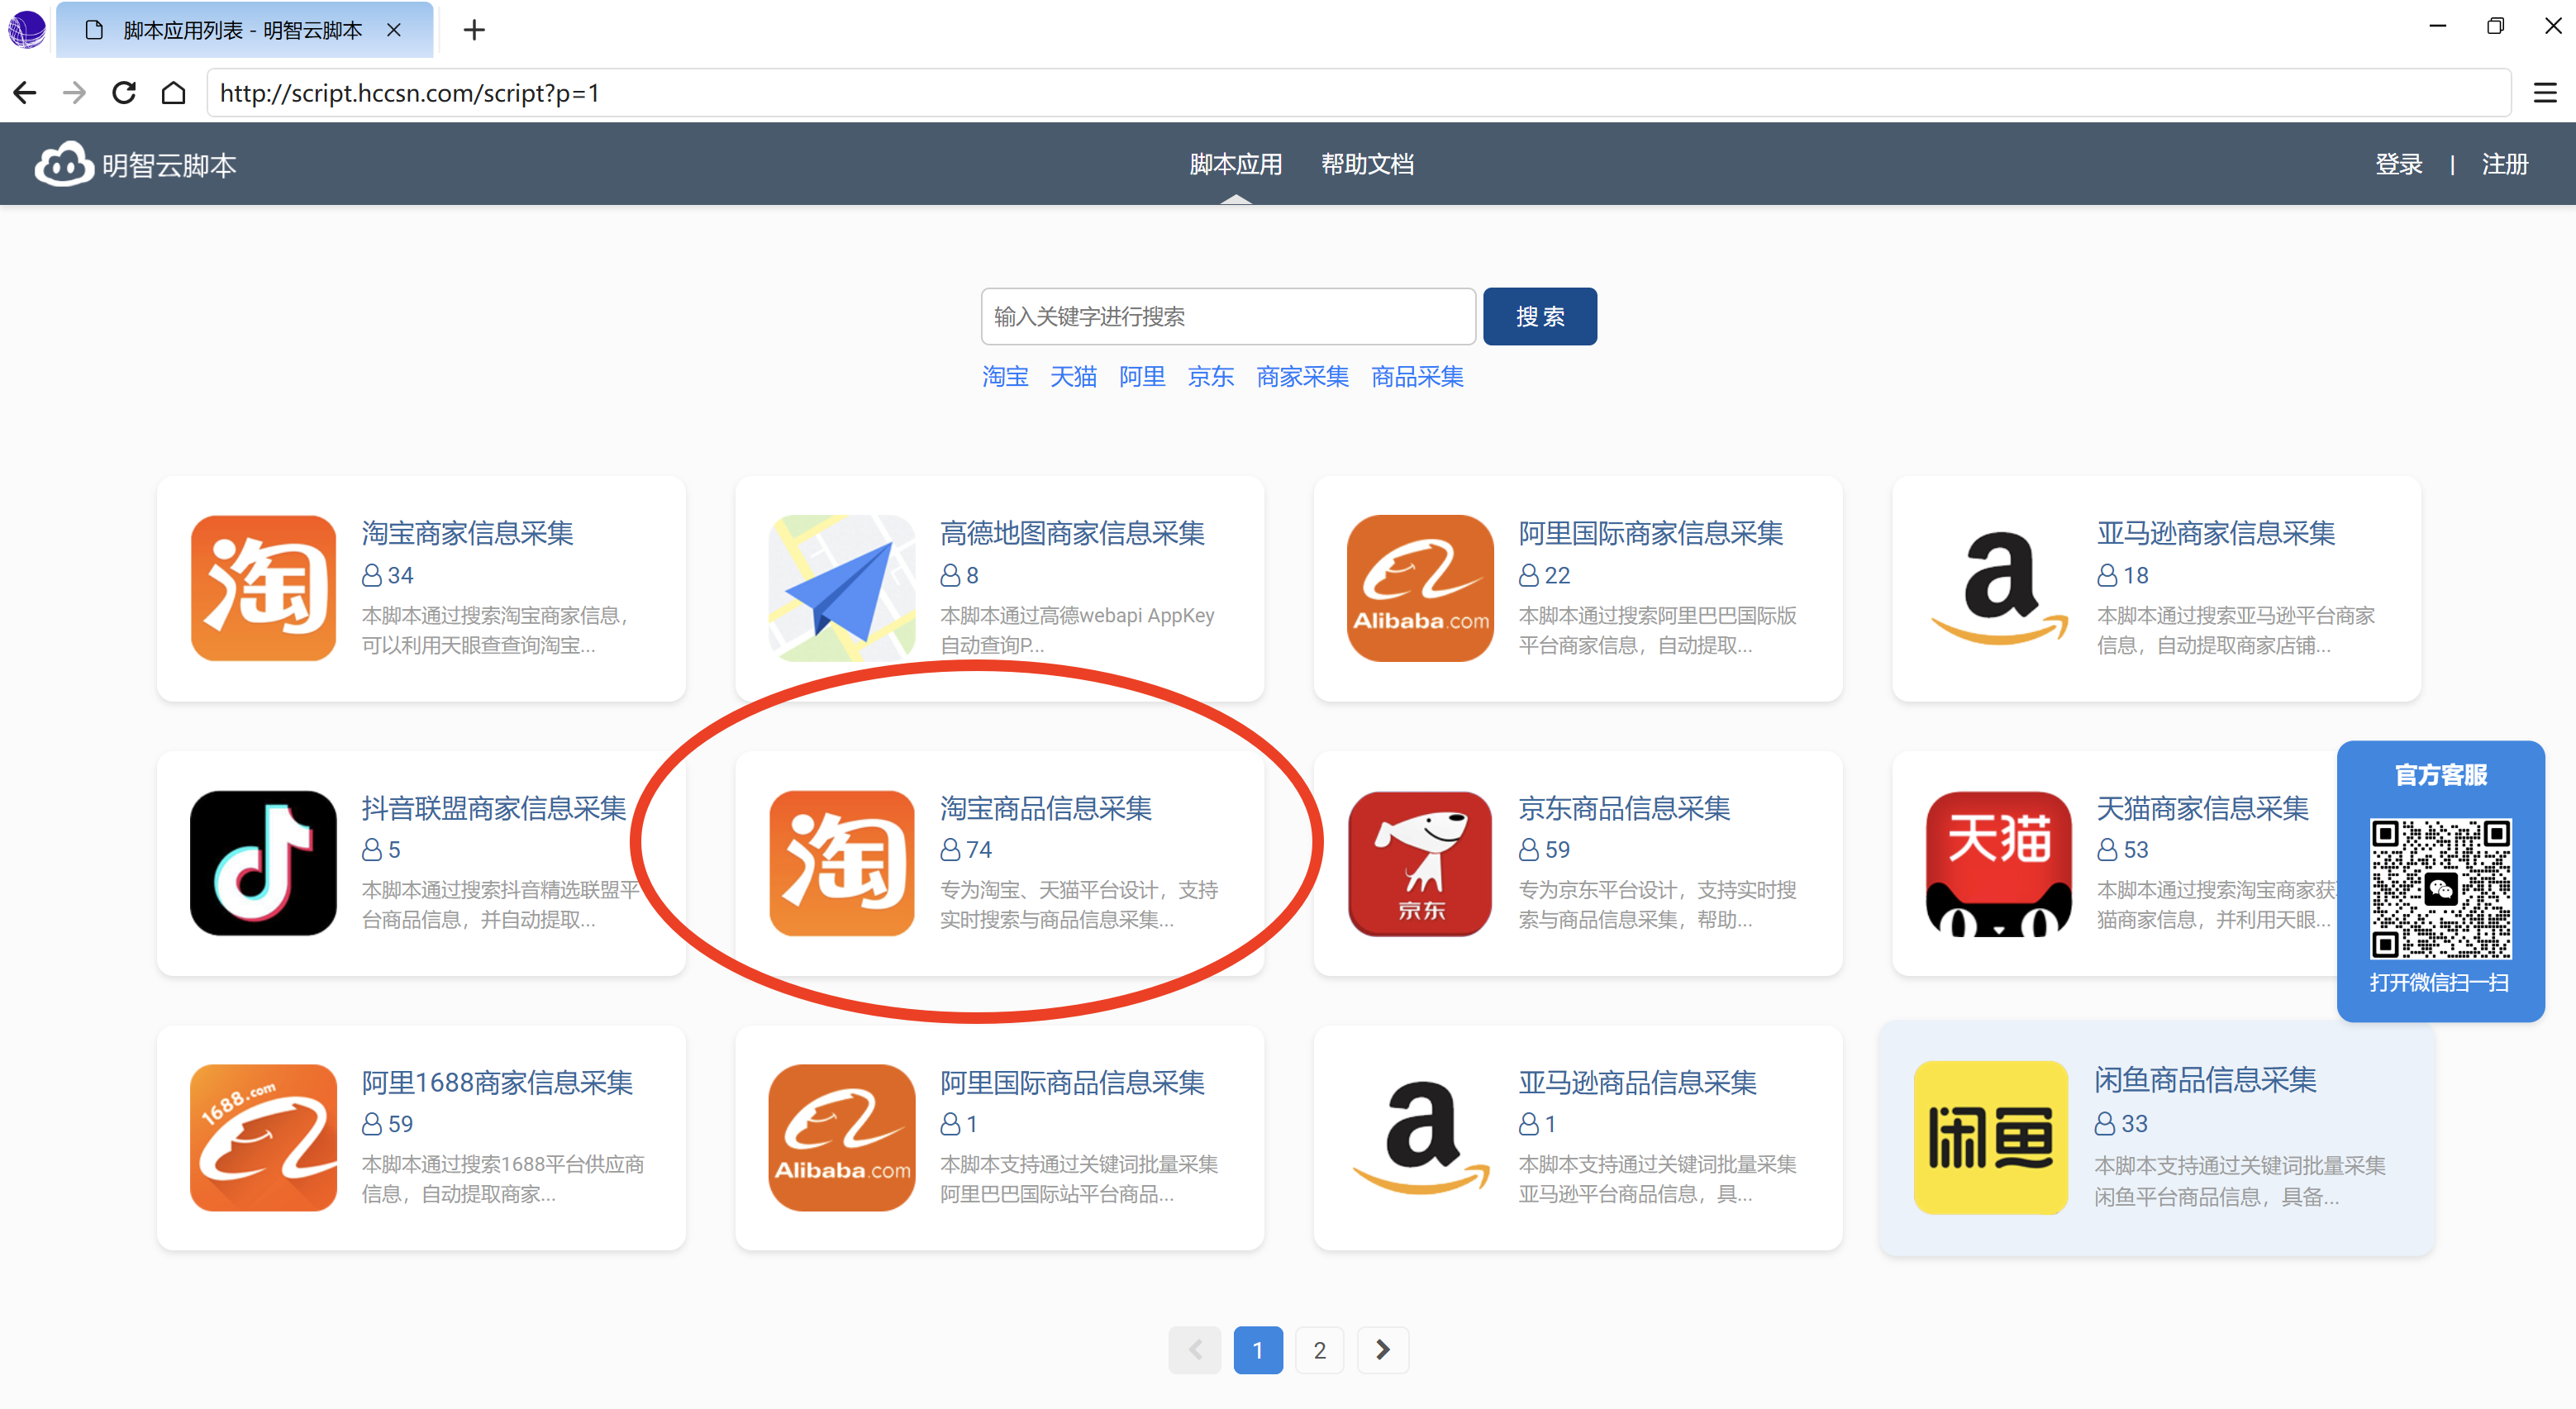Click the red JD dog icon
The width and height of the screenshot is (2576, 1409).
click(x=1420, y=863)
